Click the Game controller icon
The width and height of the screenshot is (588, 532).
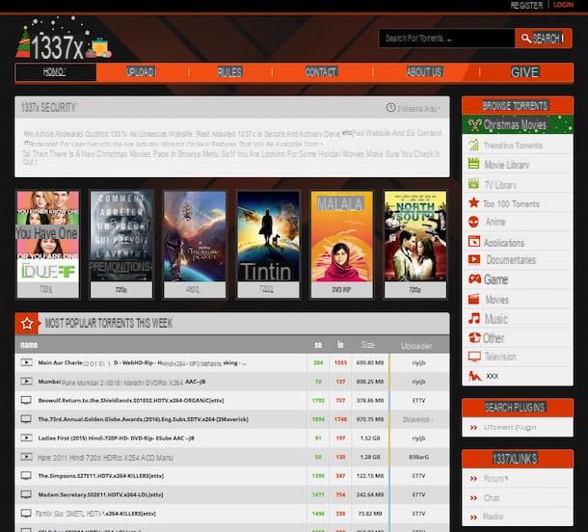[x=475, y=279]
